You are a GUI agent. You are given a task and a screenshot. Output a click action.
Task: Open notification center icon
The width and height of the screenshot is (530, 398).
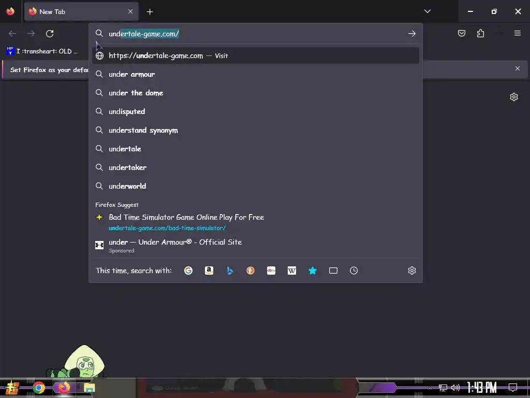tap(513, 388)
